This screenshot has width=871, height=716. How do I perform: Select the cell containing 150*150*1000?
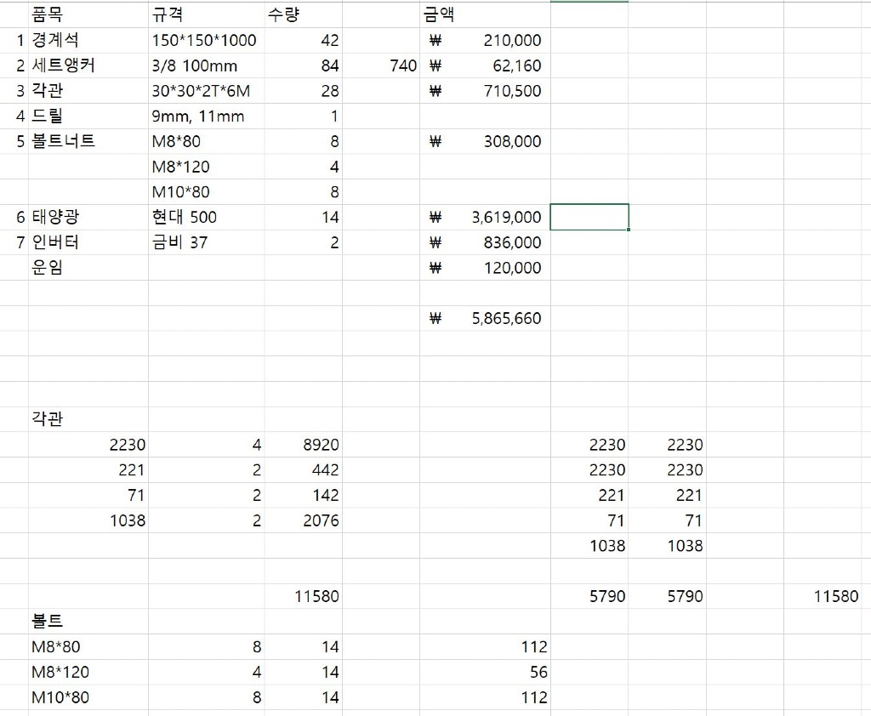coord(204,40)
